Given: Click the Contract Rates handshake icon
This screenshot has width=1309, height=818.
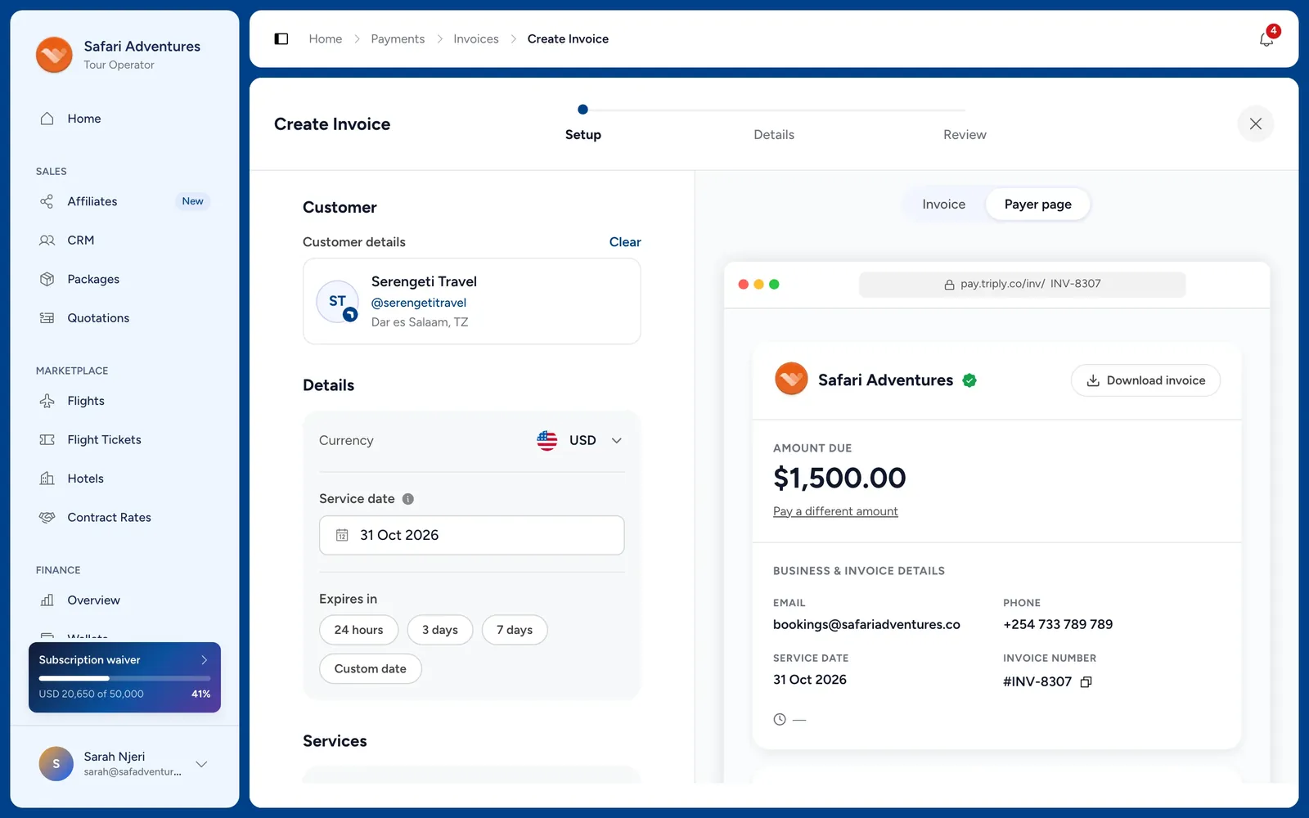Looking at the screenshot, I should click(x=47, y=518).
